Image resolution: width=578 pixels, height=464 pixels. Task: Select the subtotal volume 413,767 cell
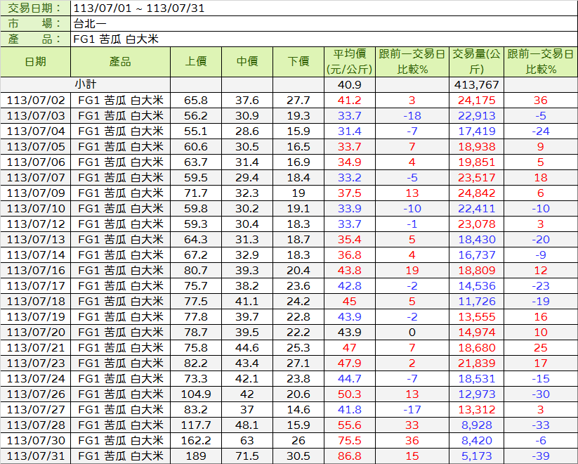point(477,84)
